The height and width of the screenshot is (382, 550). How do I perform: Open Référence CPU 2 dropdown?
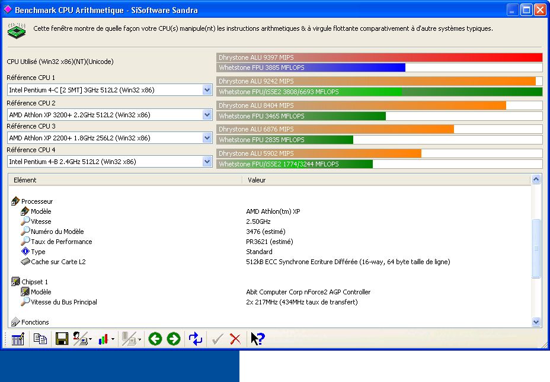point(207,114)
